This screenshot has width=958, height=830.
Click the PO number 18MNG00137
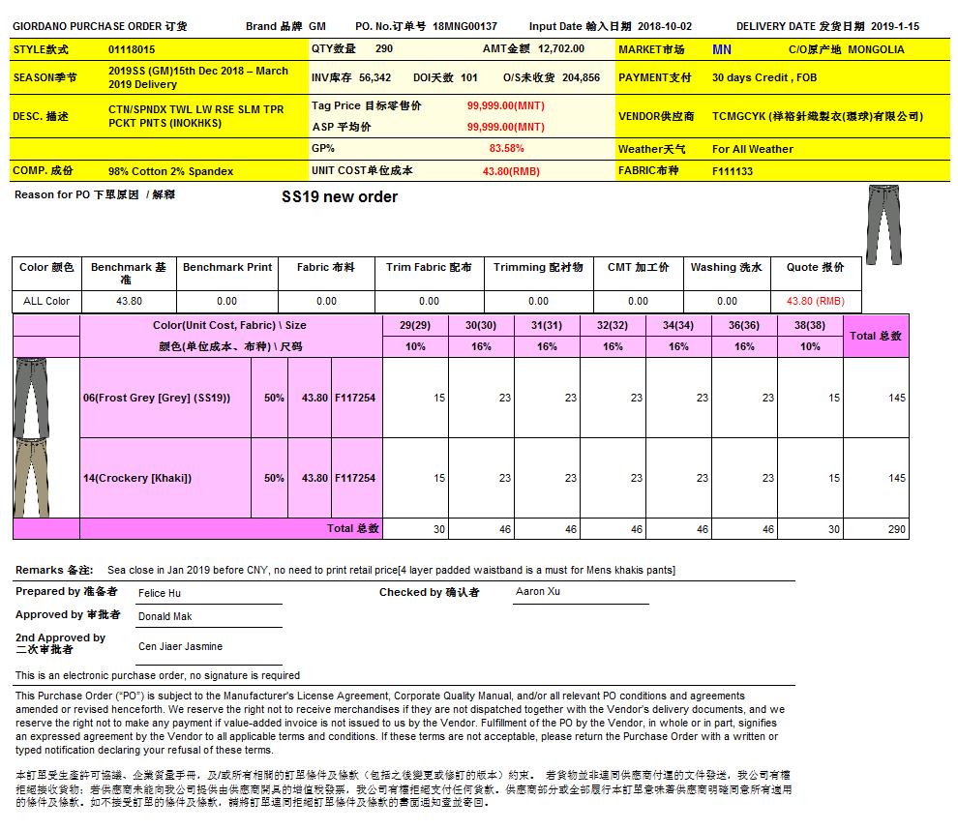coord(464,26)
